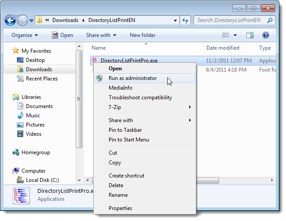
Task: Click DirectoryListPrintEN breadcrumb segment
Action: click(x=112, y=20)
